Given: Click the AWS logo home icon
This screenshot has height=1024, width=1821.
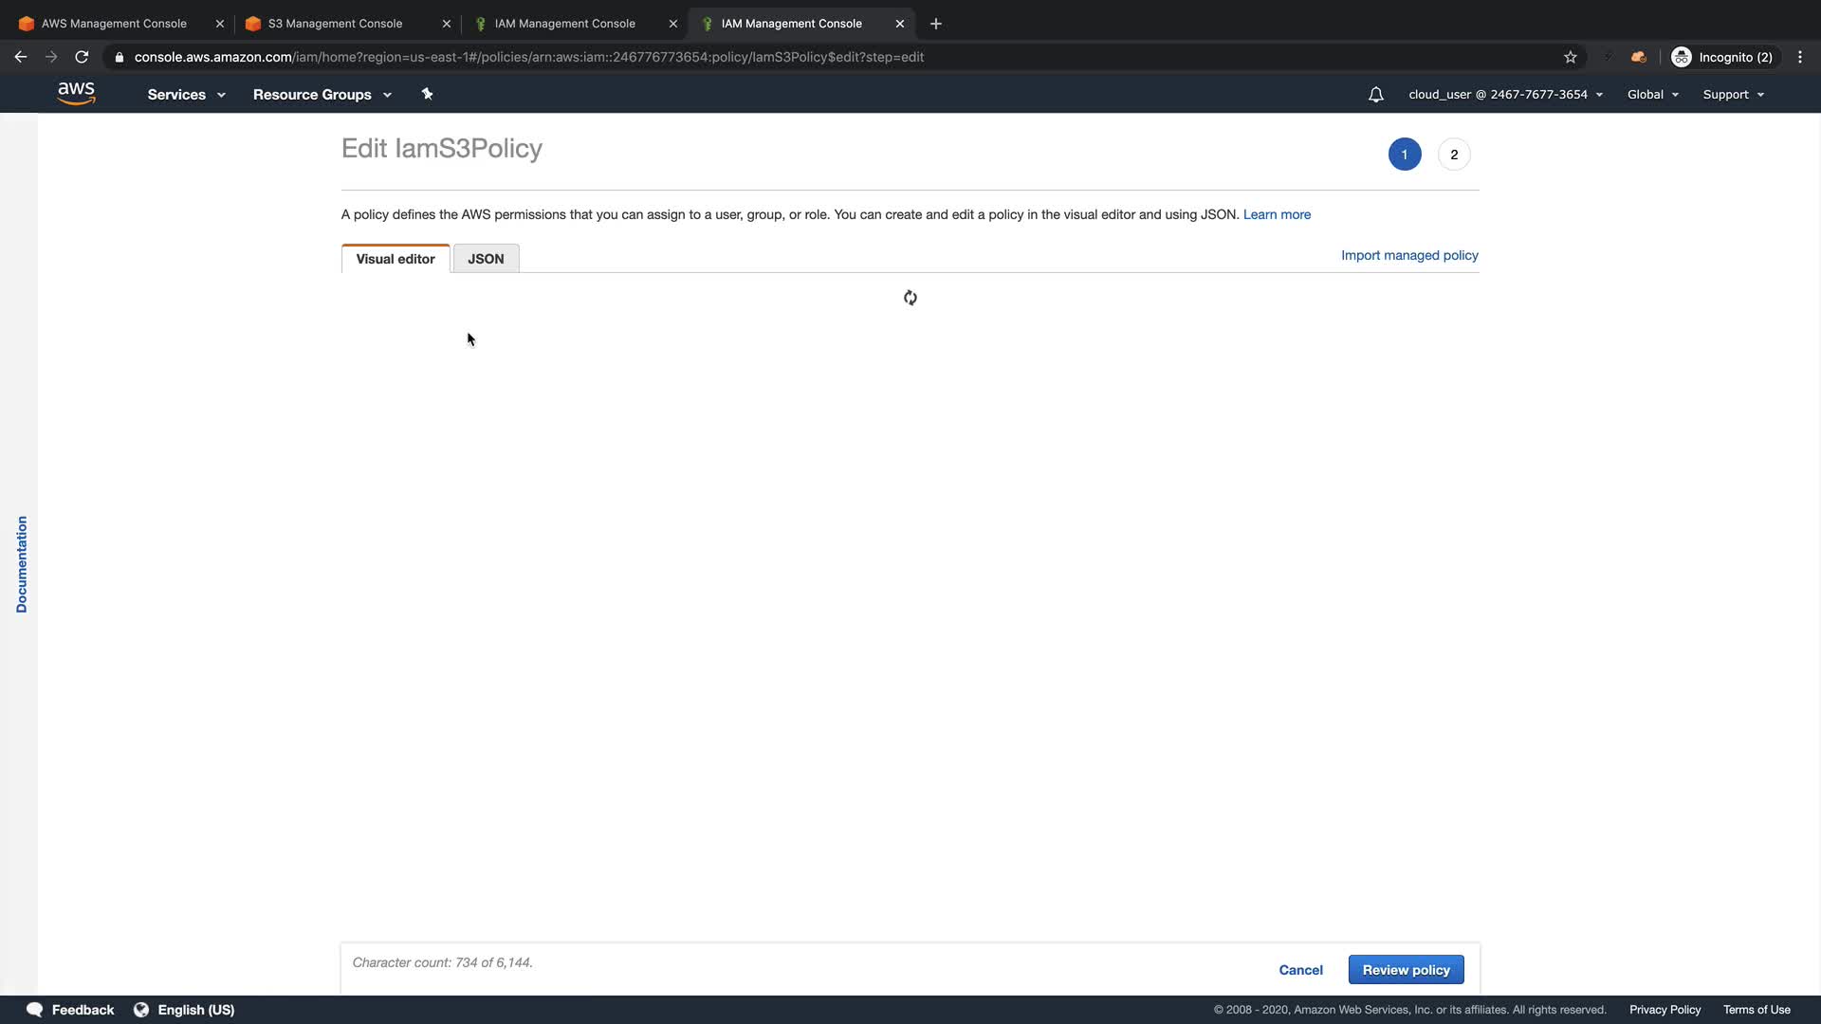Looking at the screenshot, I should pyautogui.click(x=76, y=93).
